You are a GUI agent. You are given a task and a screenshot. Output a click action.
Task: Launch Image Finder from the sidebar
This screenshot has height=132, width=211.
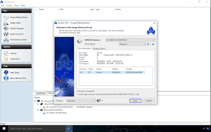[6, 23]
